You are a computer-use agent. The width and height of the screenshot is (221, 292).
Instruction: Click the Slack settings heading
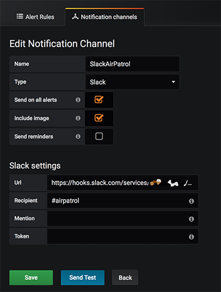35,165
